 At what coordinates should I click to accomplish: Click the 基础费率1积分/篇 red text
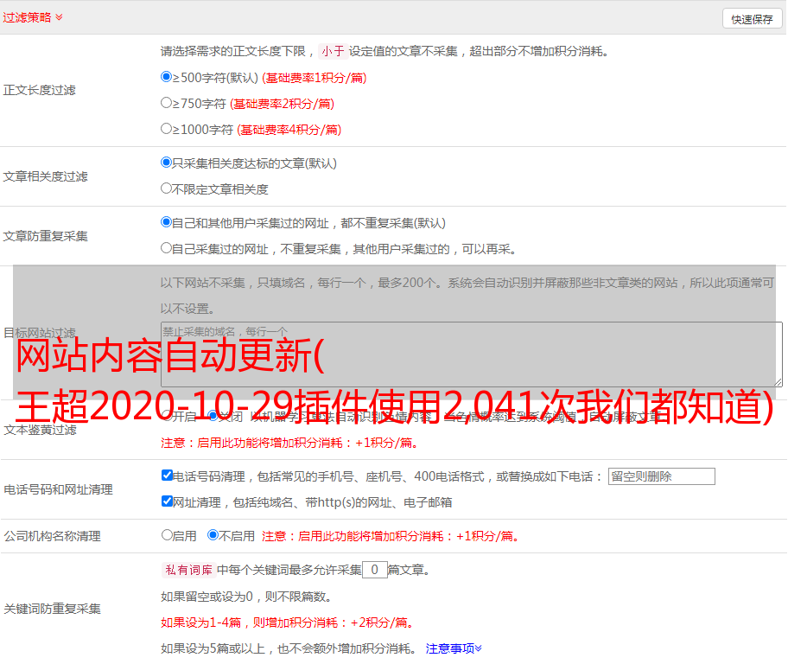tap(315, 78)
